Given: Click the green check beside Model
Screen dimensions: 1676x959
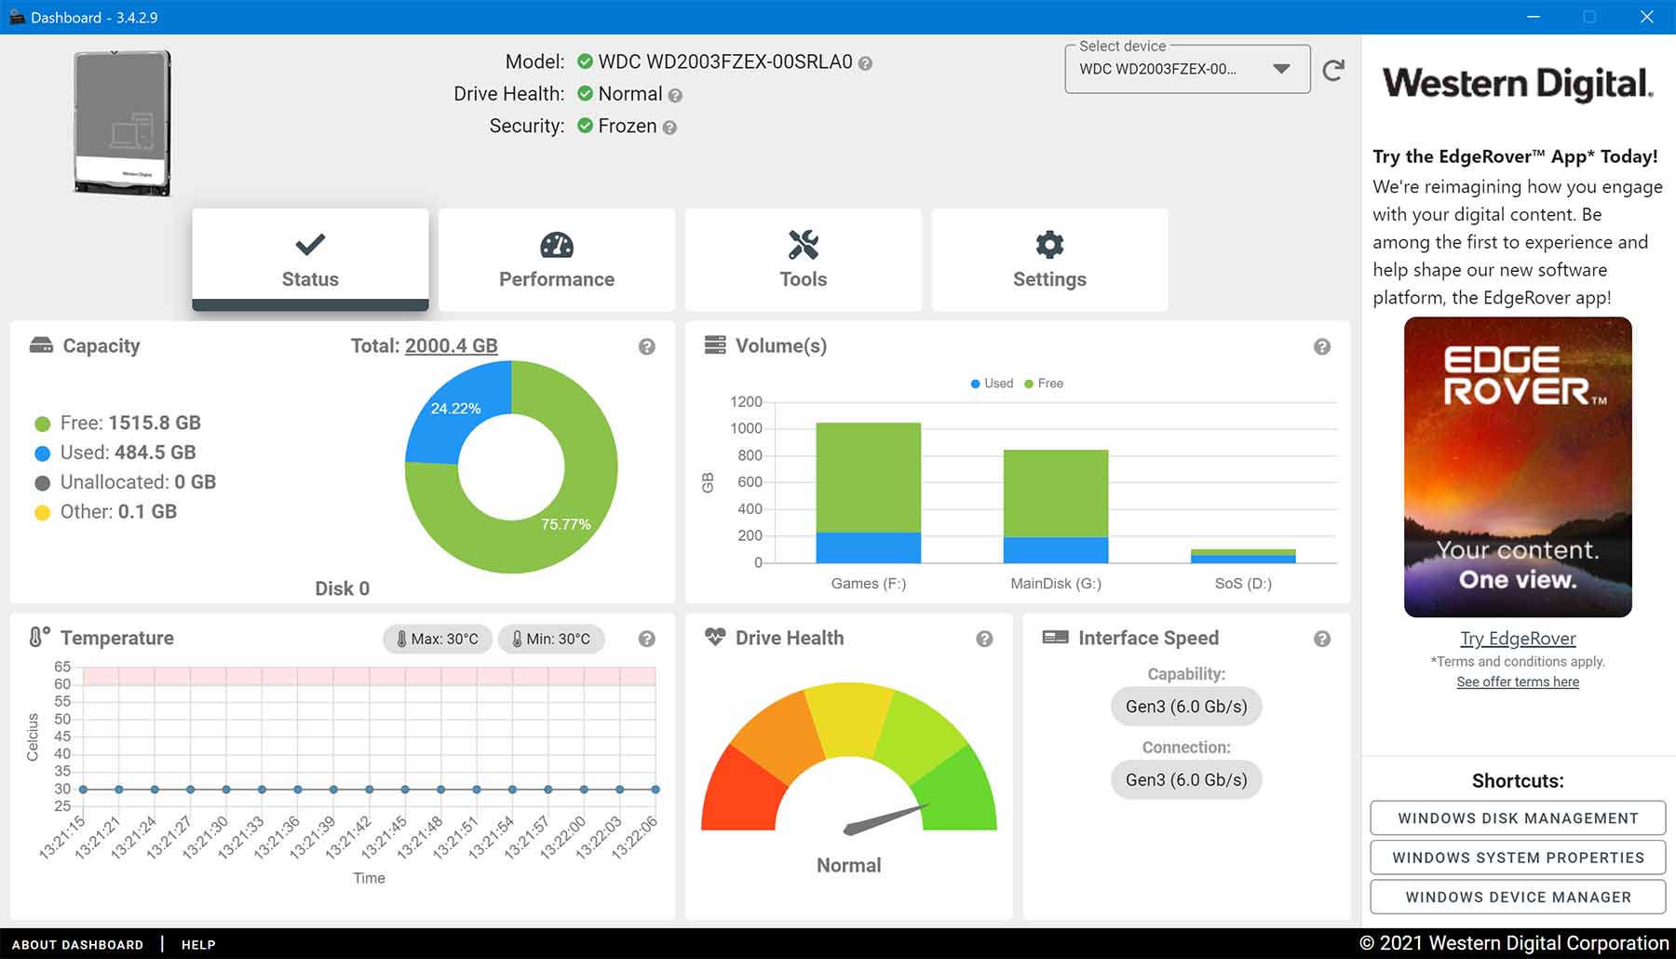Looking at the screenshot, I should [x=585, y=61].
